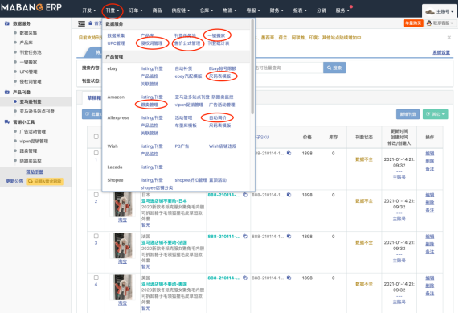
Task: Open the 分销 top menu
Action: (321, 10)
